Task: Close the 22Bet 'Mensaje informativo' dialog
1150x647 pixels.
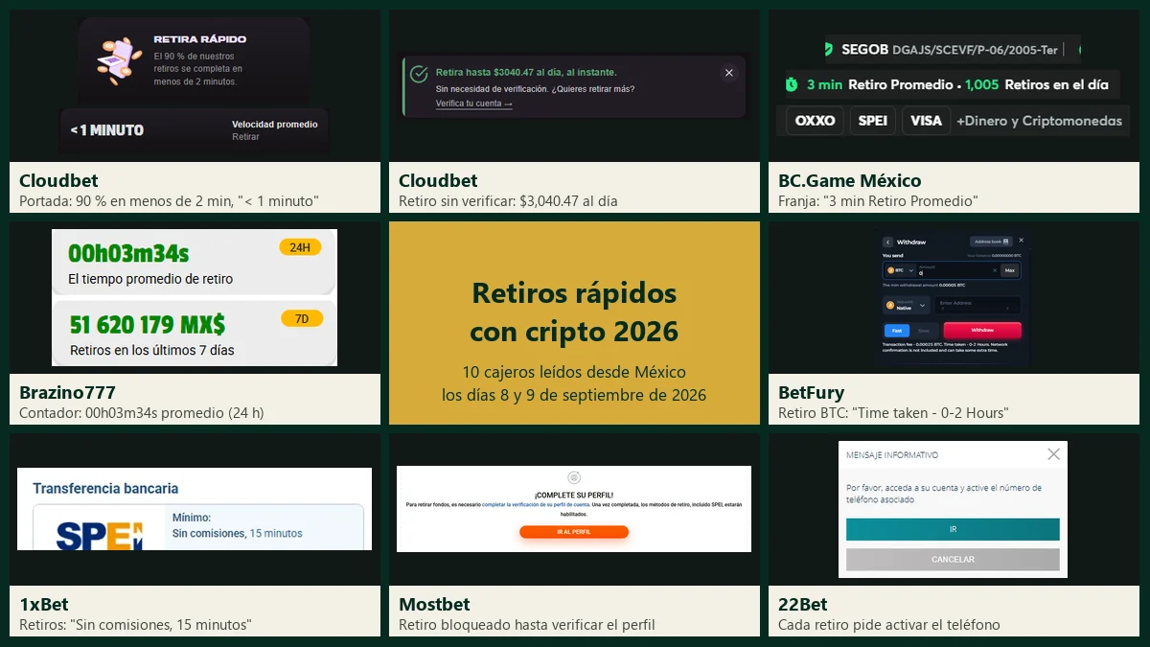Action: click(1053, 454)
